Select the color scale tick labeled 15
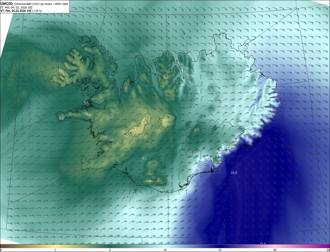Viewport: 330px width, 252px height. click(x=220, y=250)
